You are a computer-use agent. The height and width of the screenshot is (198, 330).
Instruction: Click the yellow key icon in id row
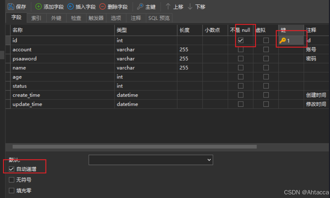click(x=283, y=40)
